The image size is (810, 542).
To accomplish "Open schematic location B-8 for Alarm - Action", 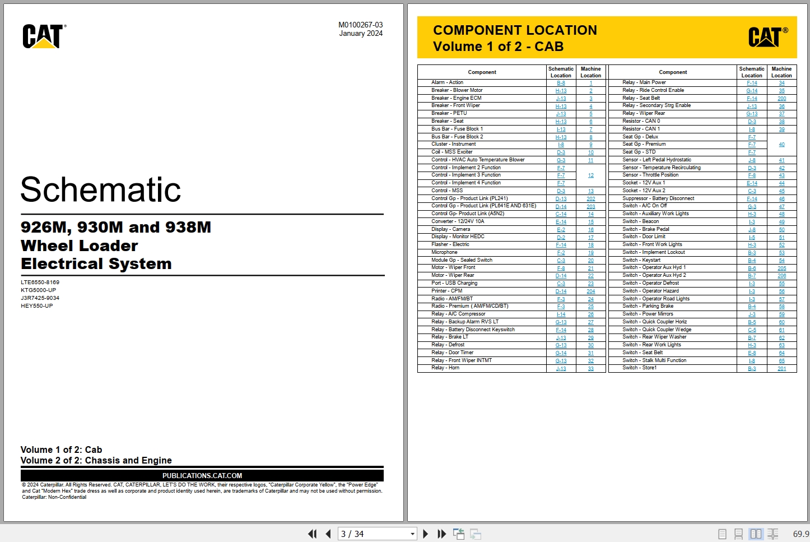I will pyautogui.click(x=561, y=83).
